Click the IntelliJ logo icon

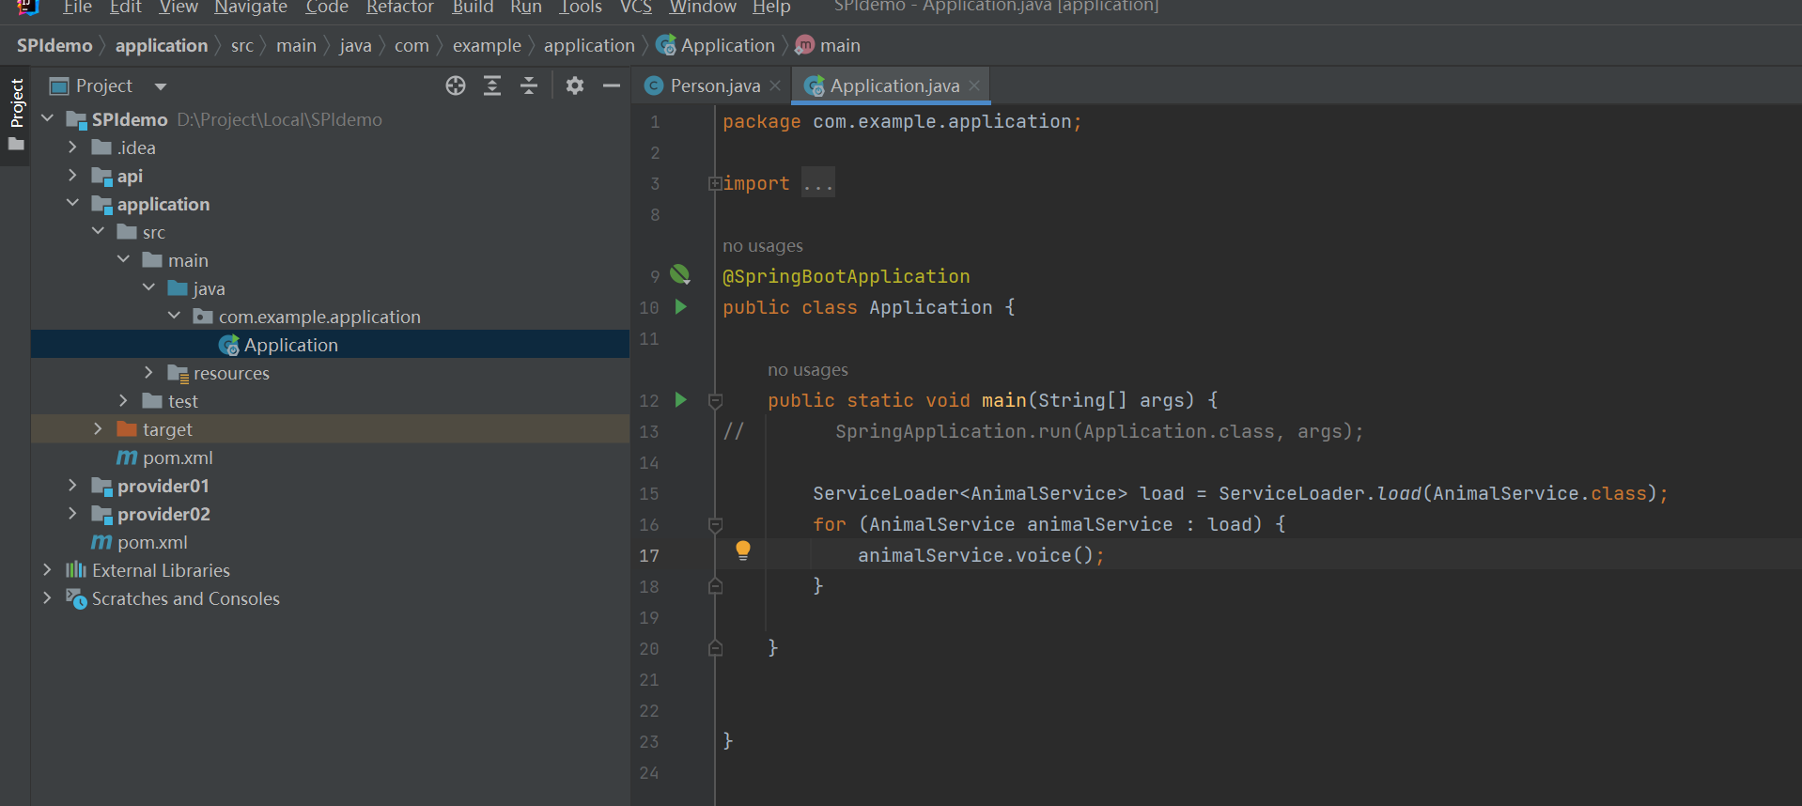click(x=28, y=8)
